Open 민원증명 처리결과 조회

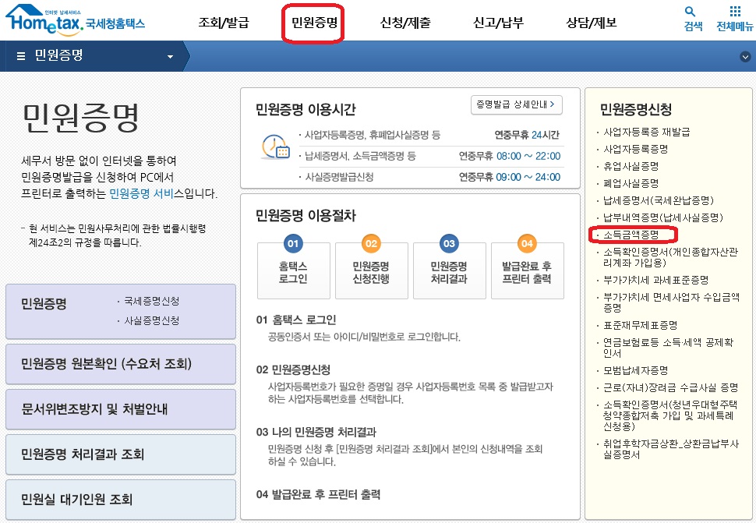(x=121, y=454)
